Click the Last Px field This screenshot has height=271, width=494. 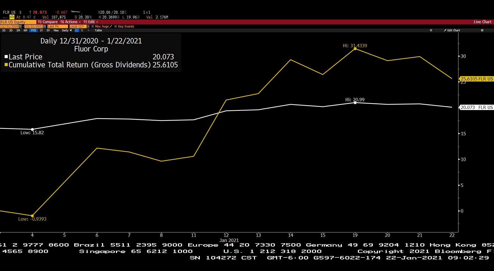58,26
